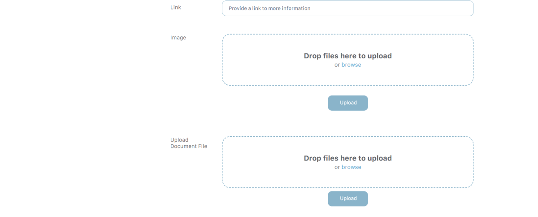Click the "or" text before Image browse link
The height and width of the screenshot is (217, 538).
point(337,65)
